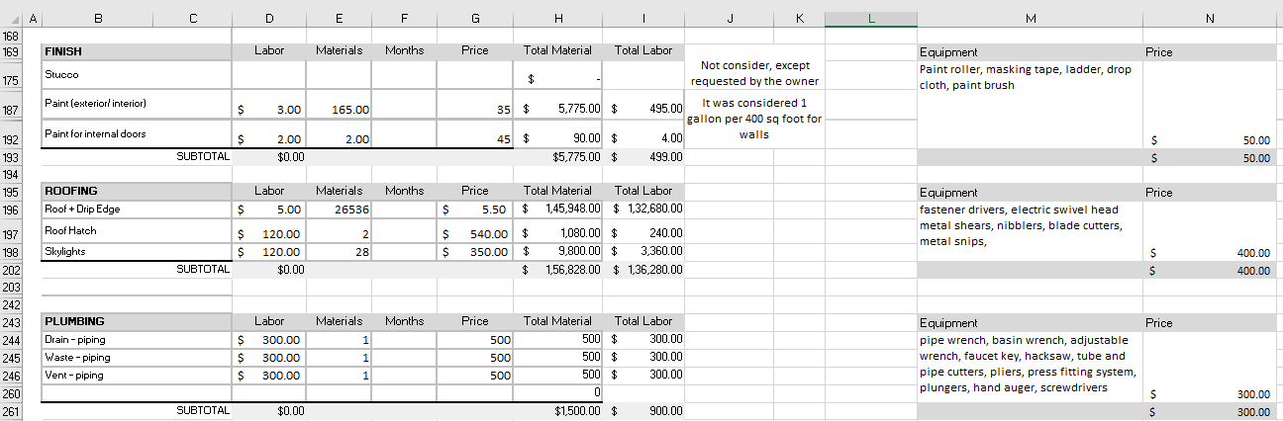Select the Stucco row label
1283x421 pixels.
click(x=137, y=75)
